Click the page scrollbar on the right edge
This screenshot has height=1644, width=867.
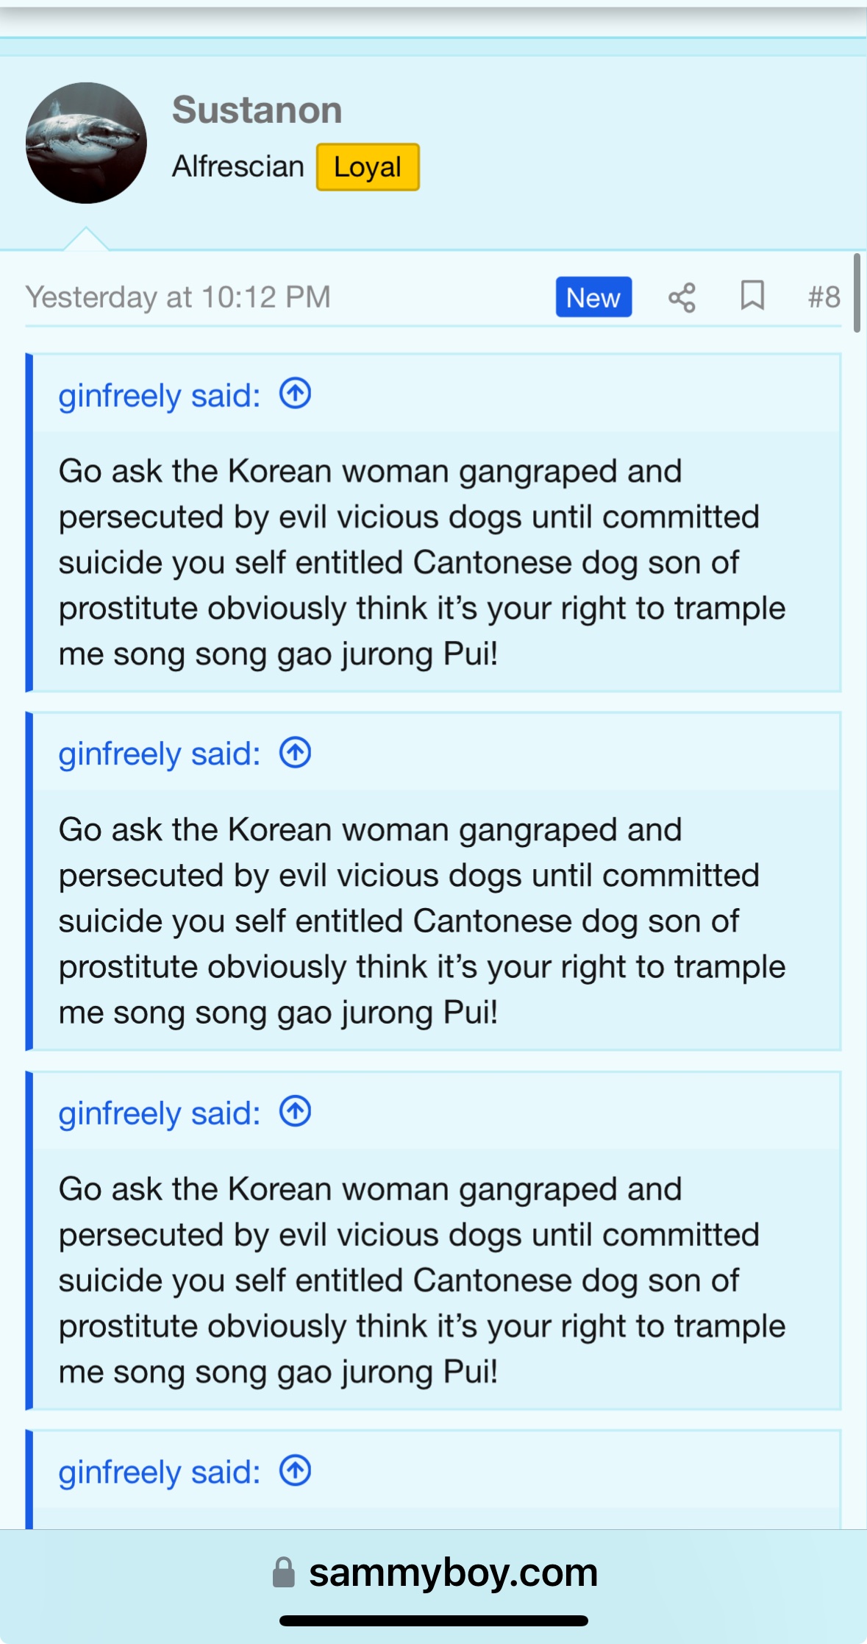click(857, 293)
